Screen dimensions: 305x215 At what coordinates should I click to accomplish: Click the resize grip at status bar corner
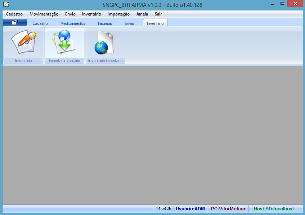300,210
